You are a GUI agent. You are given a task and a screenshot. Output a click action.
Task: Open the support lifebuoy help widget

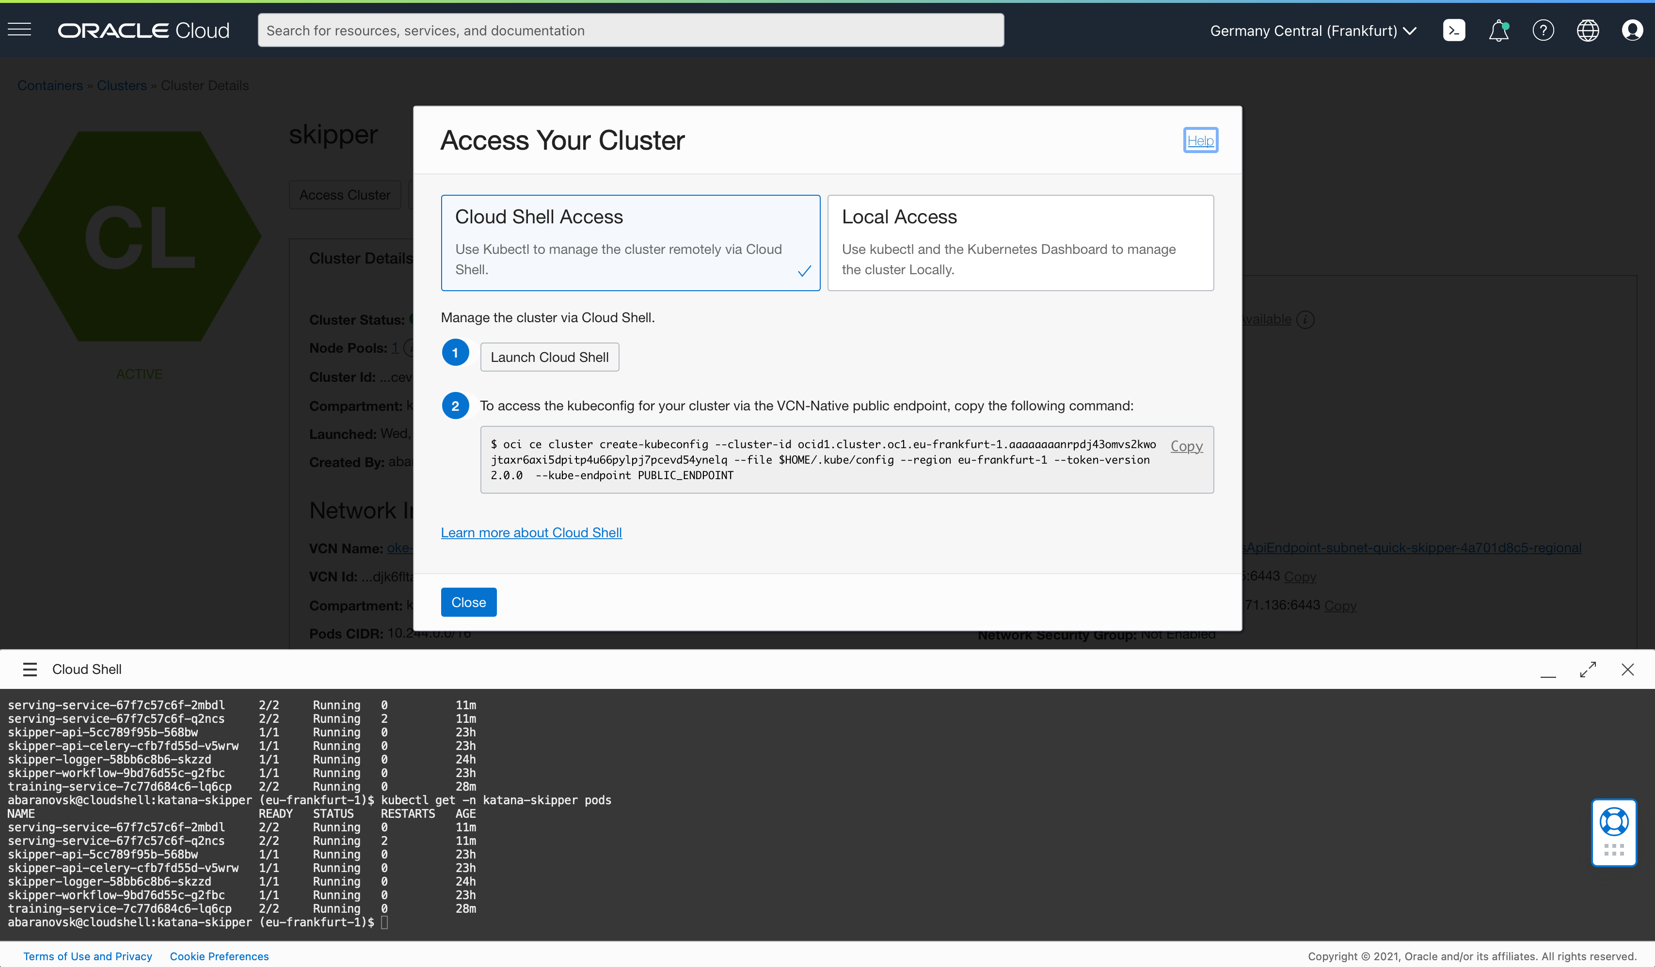1614,821
